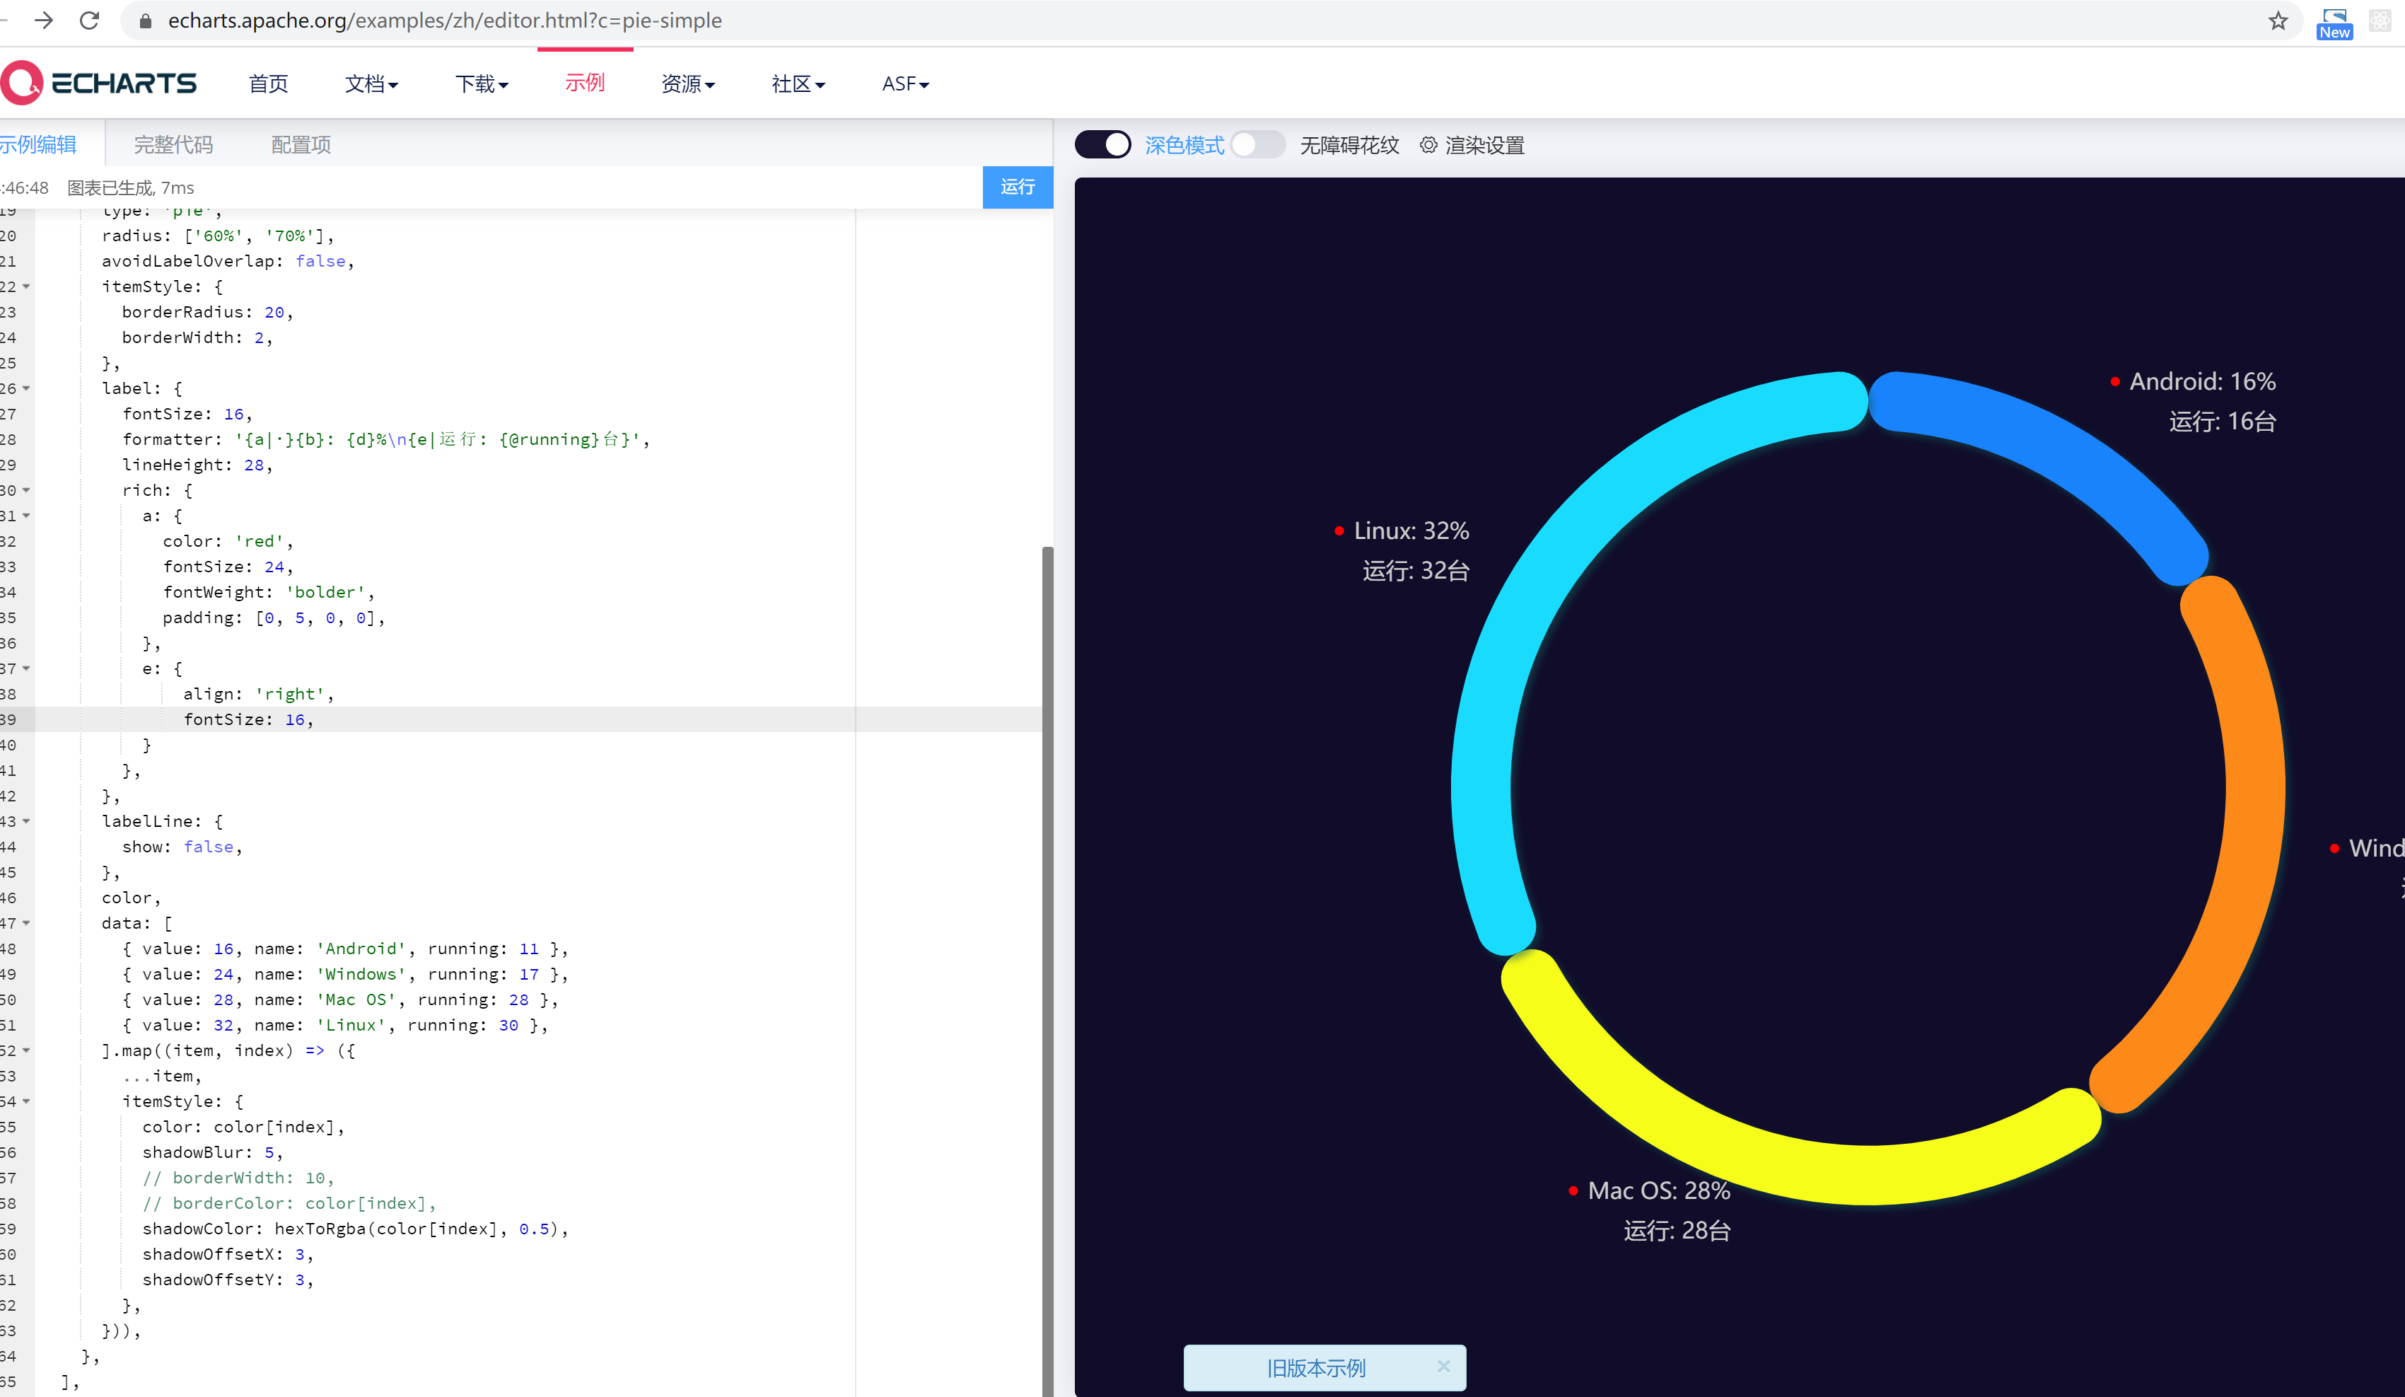Reload the page

(x=89, y=20)
